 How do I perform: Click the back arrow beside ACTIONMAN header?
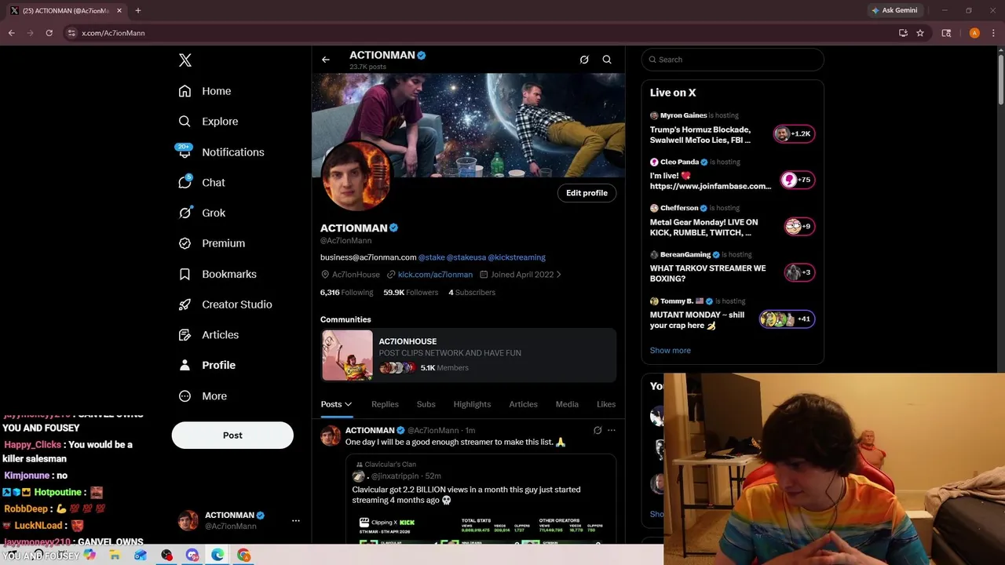[326, 60]
